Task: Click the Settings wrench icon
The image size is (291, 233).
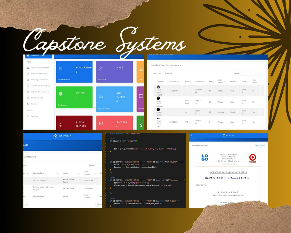Action: point(28,116)
